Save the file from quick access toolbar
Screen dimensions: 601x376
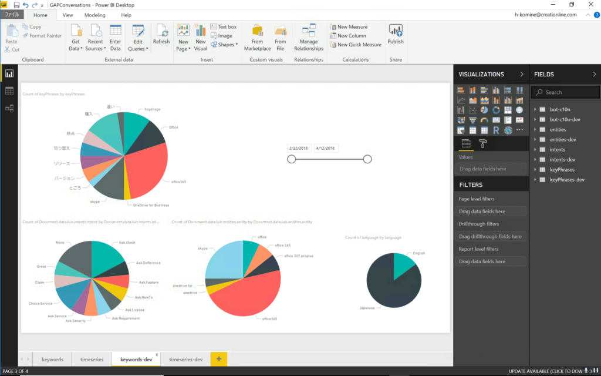click(x=16, y=5)
